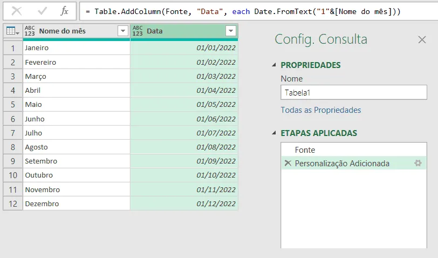This screenshot has height=258, width=438.
Task: Open settings gear for Personalização Adicionada step
Action: pos(418,163)
